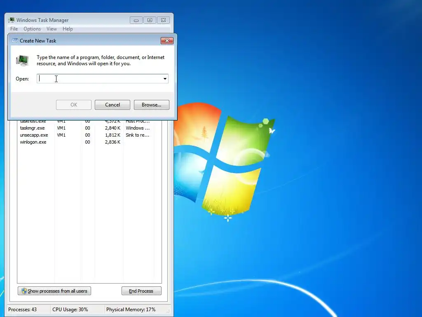422x317 pixels.
Task: Click the End Process button
Action: [x=141, y=291]
